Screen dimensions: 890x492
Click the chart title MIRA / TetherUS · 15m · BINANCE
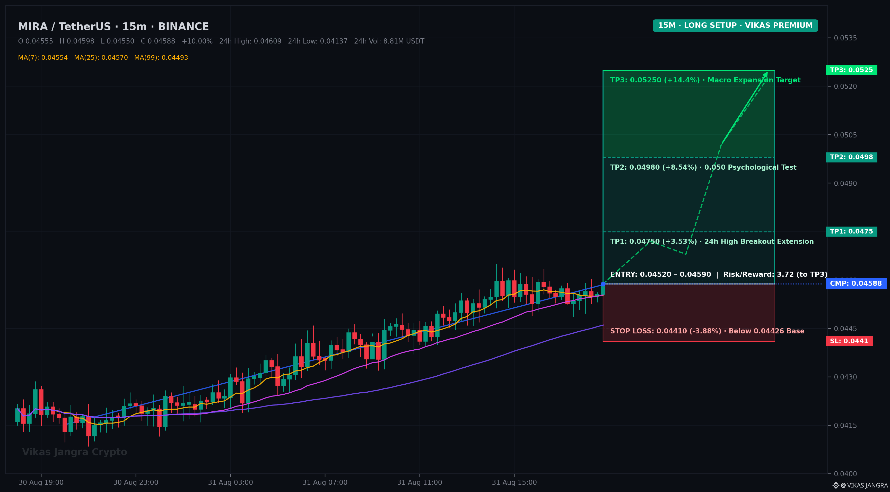click(x=113, y=27)
